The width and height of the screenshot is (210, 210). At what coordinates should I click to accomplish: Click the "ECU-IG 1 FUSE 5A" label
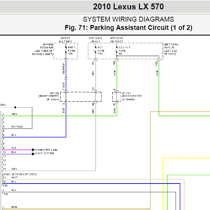pyautogui.click(x=124, y=50)
